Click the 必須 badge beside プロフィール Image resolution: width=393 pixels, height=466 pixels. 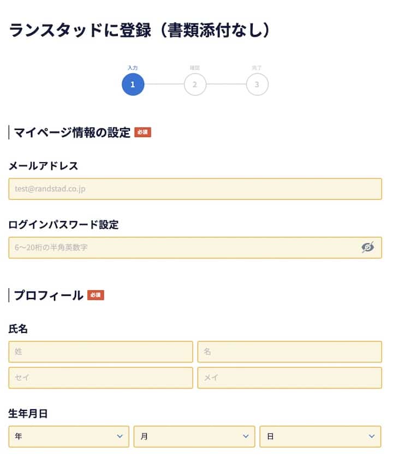(96, 295)
